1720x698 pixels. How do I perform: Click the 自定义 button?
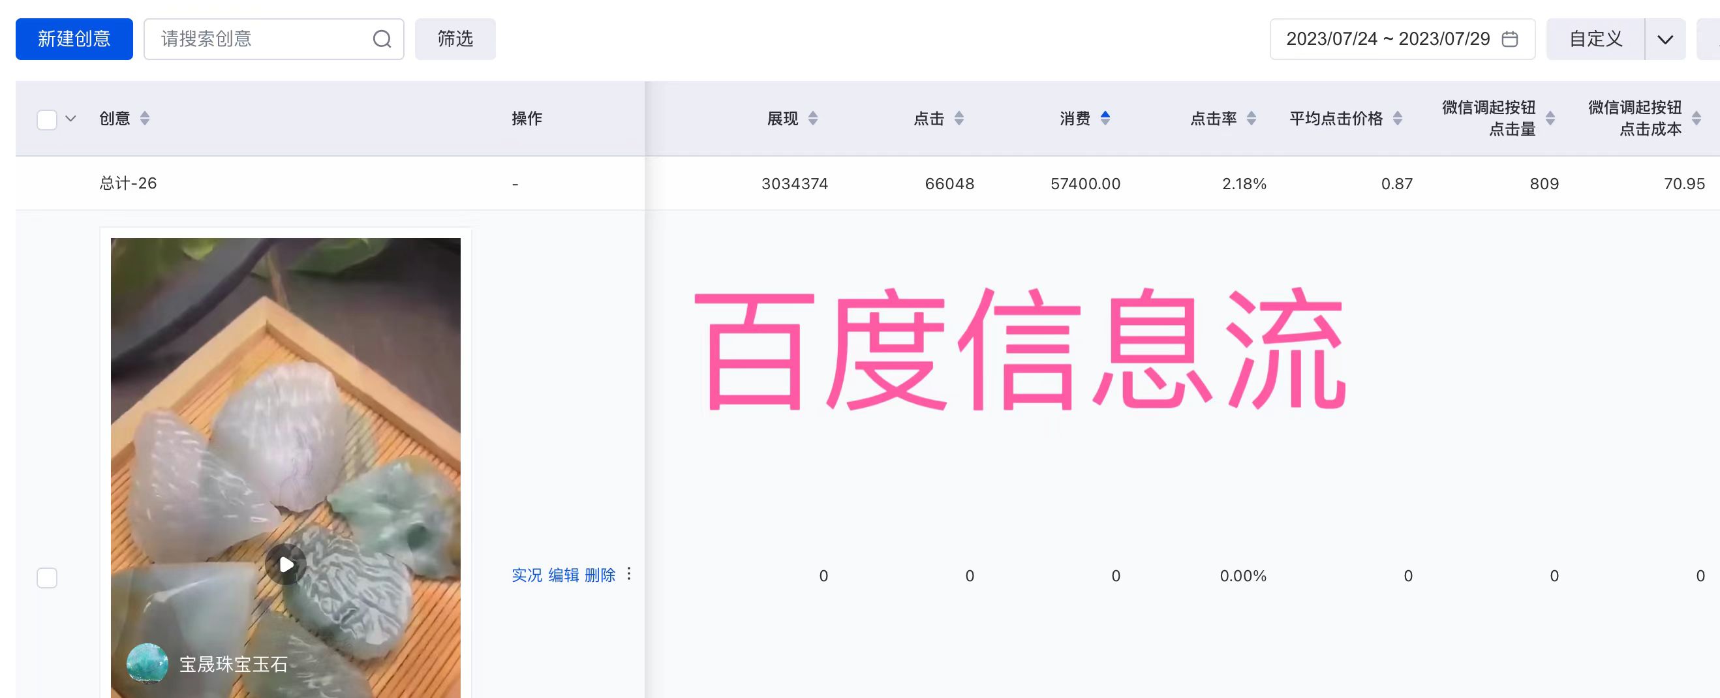1596,38
